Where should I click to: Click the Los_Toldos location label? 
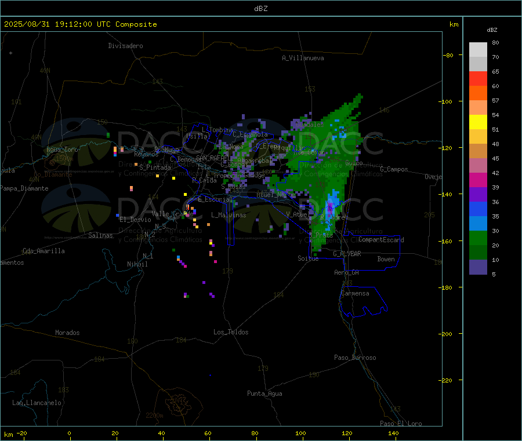coord(231,332)
